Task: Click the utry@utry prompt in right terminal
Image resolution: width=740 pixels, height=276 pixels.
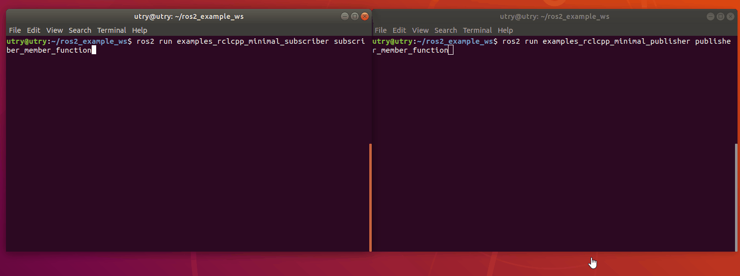Action: (392, 41)
